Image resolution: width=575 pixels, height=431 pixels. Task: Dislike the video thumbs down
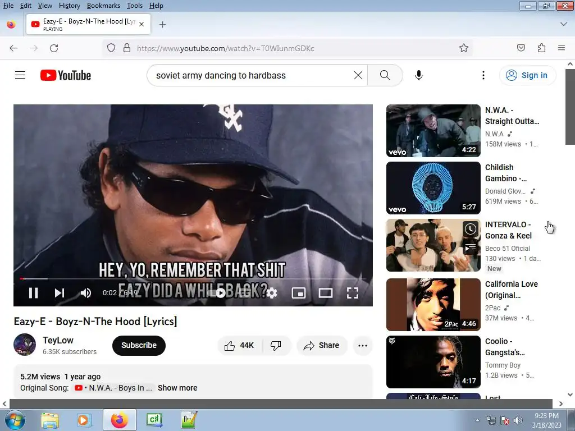click(x=276, y=345)
